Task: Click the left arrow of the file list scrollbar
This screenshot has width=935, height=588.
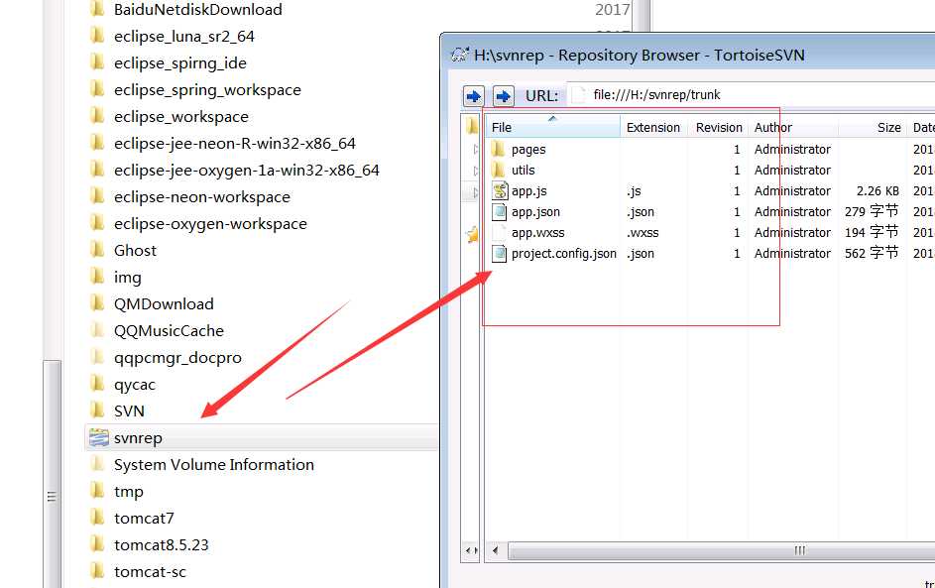Action: pyautogui.click(x=496, y=550)
